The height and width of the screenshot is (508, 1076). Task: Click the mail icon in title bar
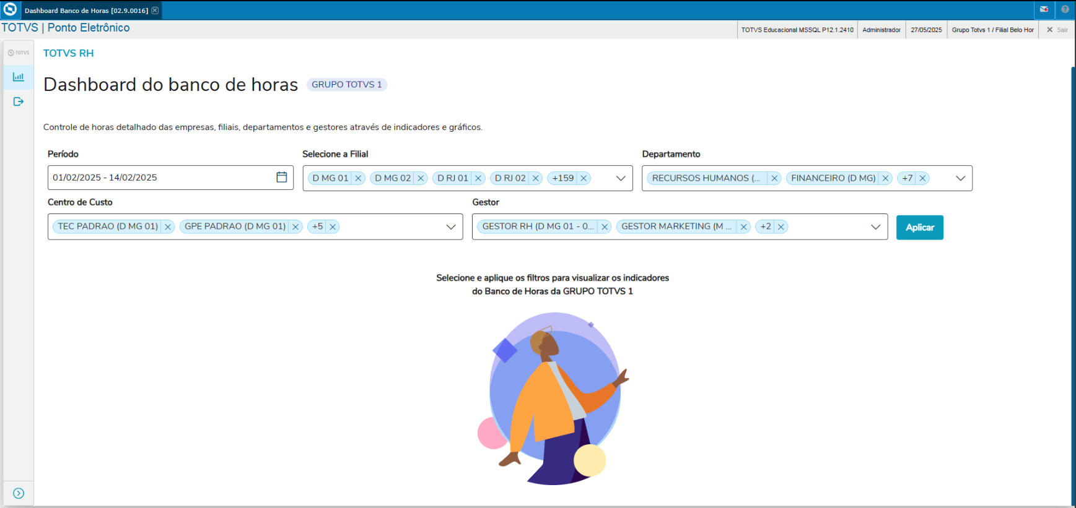[x=1044, y=9]
